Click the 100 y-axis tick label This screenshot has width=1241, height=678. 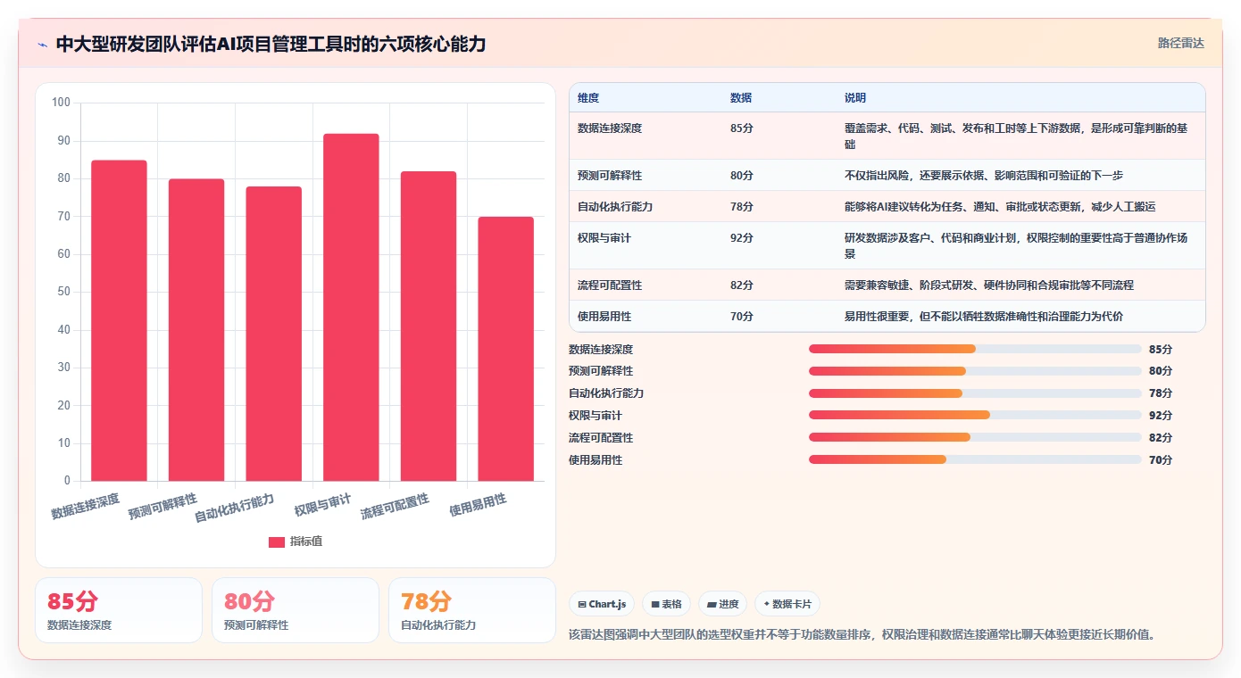[61, 103]
